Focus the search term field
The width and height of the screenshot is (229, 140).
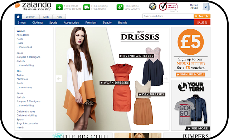pos(168,16)
